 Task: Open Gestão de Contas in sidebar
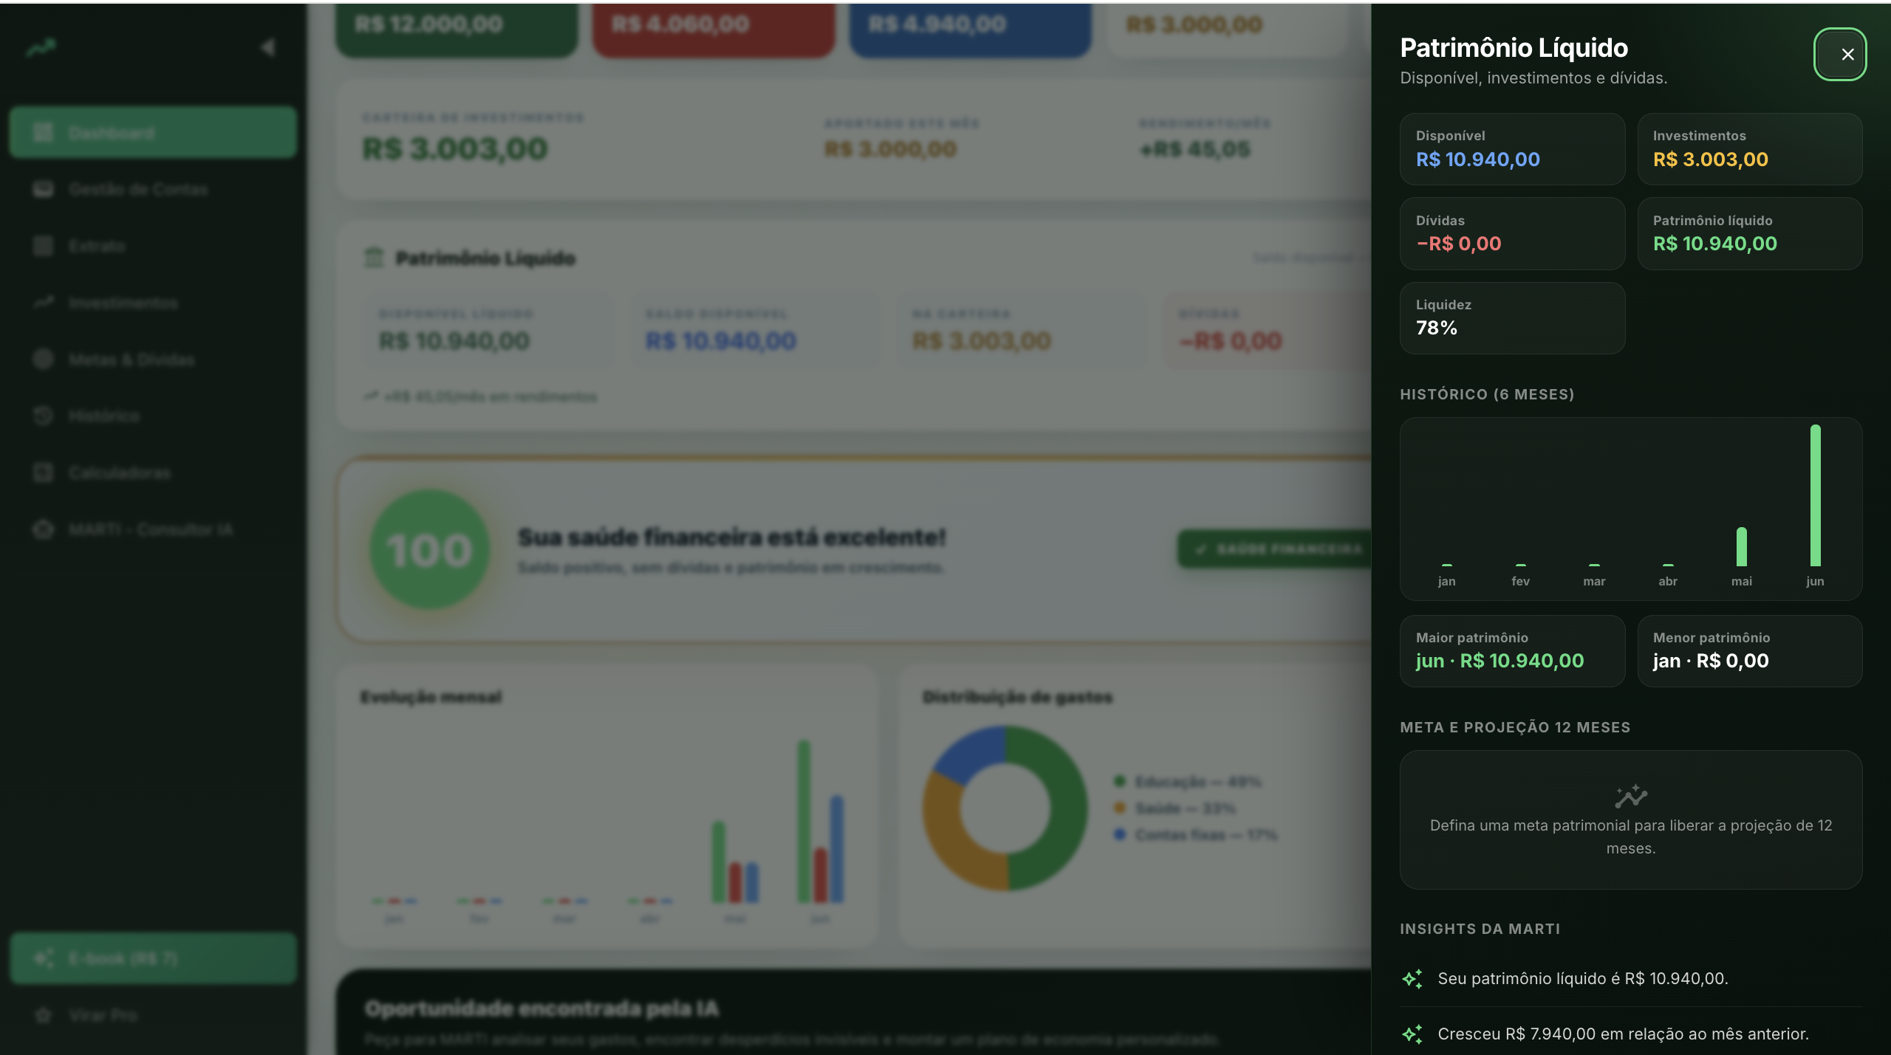[x=153, y=190]
